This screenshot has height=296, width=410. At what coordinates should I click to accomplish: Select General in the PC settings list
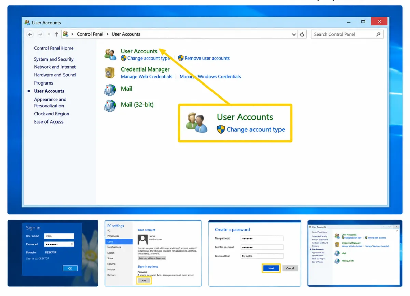111,264
